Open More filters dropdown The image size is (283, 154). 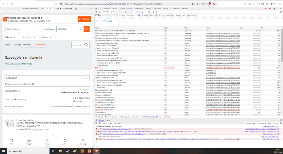131,15
